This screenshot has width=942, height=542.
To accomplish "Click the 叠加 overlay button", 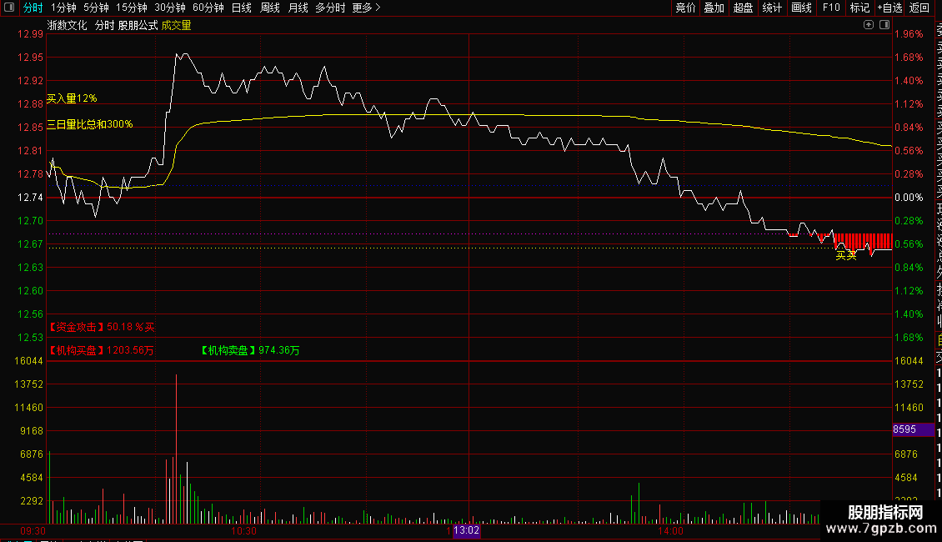I will tap(714, 8).
